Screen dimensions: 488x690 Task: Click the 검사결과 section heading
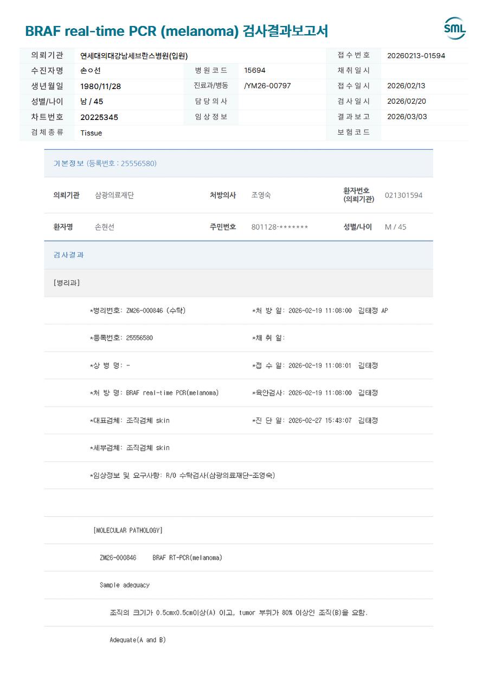68,255
